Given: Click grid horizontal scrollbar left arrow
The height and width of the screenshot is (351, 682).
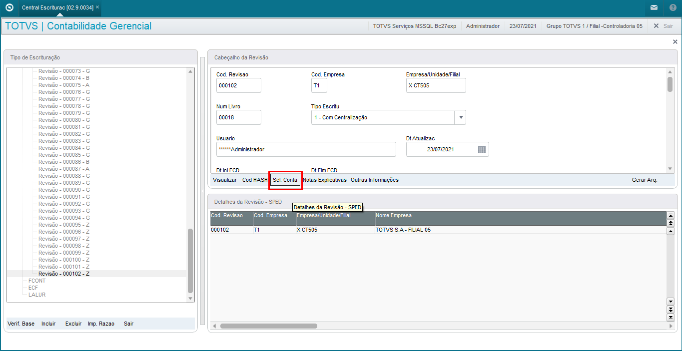Looking at the screenshot, I should click(214, 326).
